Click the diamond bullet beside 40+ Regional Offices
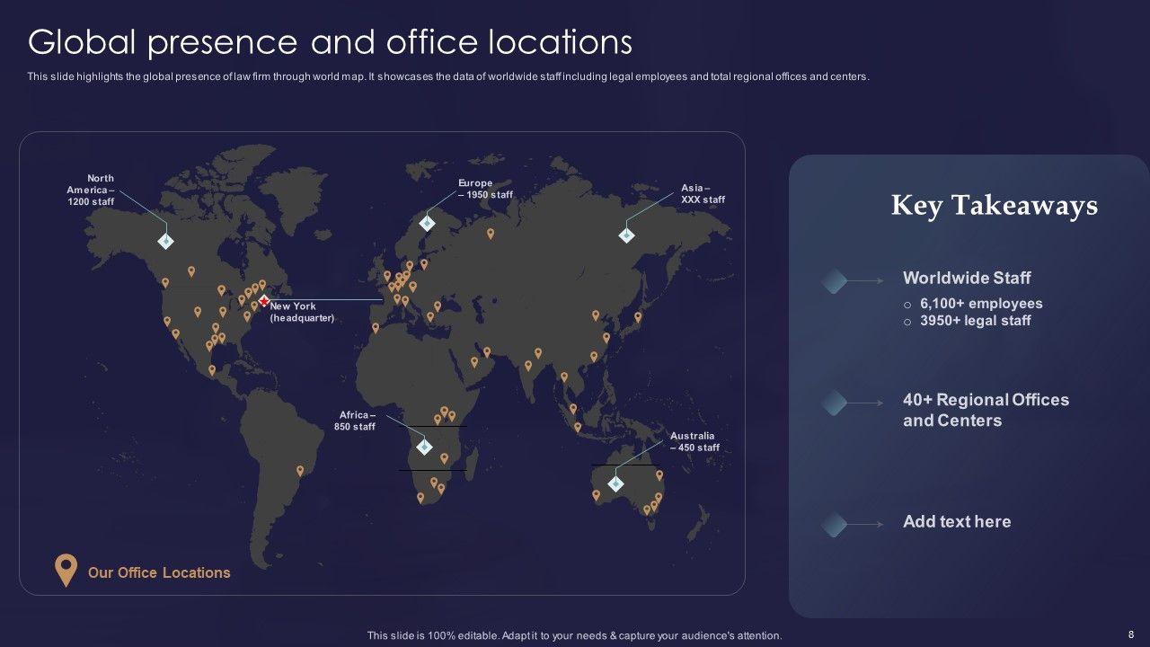 tap(834, 403)
